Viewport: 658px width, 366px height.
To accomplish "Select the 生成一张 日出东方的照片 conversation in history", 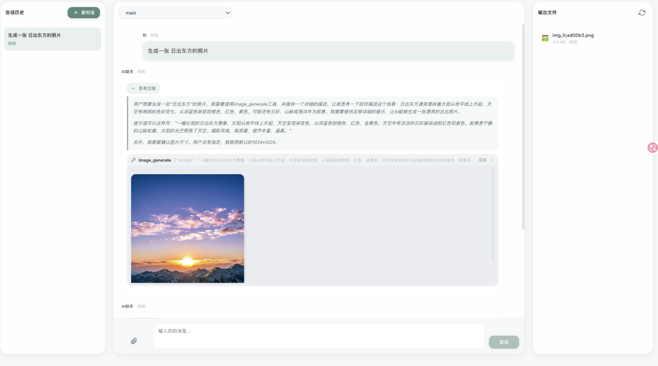I will tap(52, 39).
